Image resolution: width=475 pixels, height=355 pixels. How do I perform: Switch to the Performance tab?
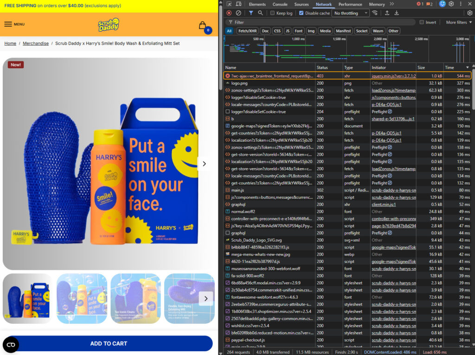click(350, 4)
